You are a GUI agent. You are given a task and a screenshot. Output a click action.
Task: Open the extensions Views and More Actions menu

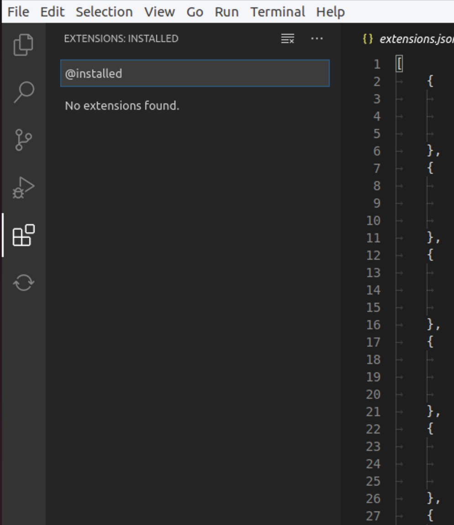coord(317,38)
